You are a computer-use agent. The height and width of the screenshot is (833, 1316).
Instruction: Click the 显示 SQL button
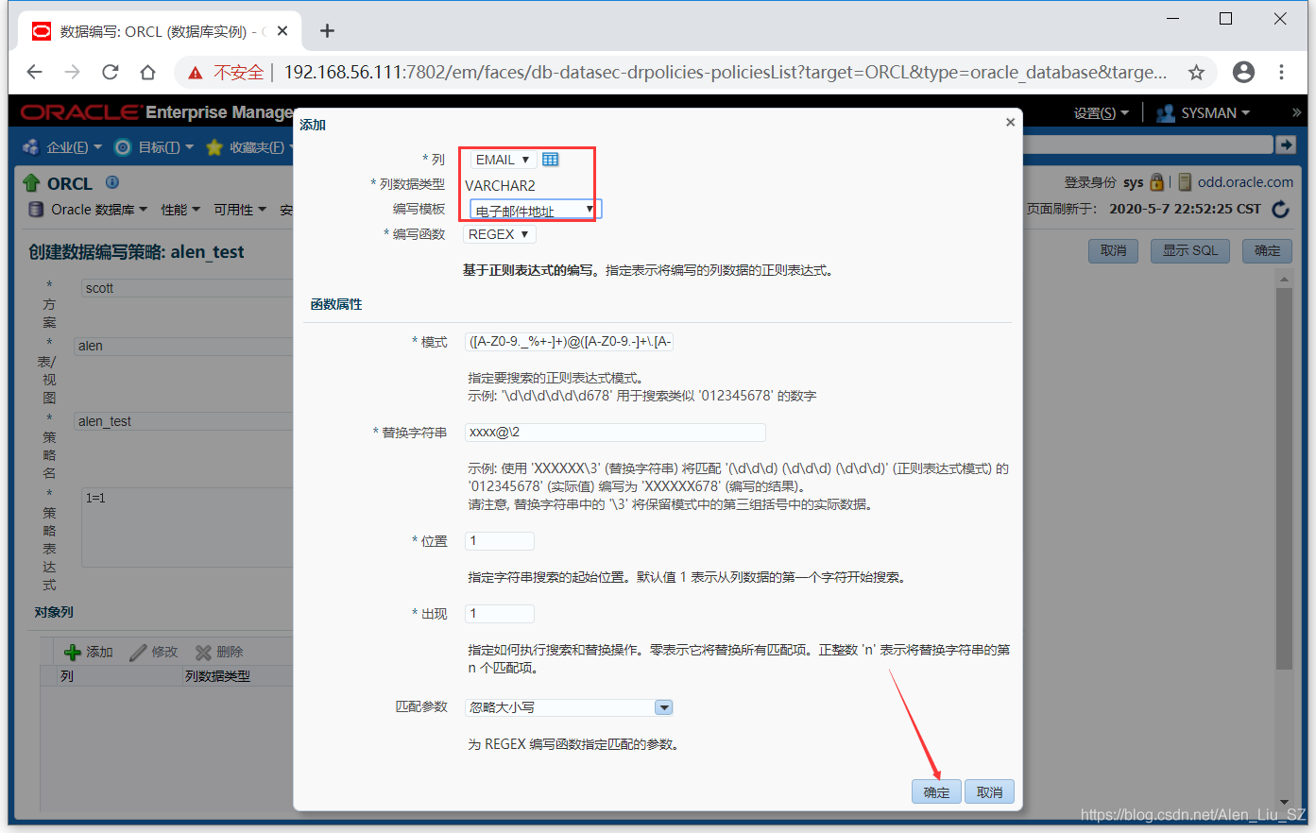click(1190, 250)
